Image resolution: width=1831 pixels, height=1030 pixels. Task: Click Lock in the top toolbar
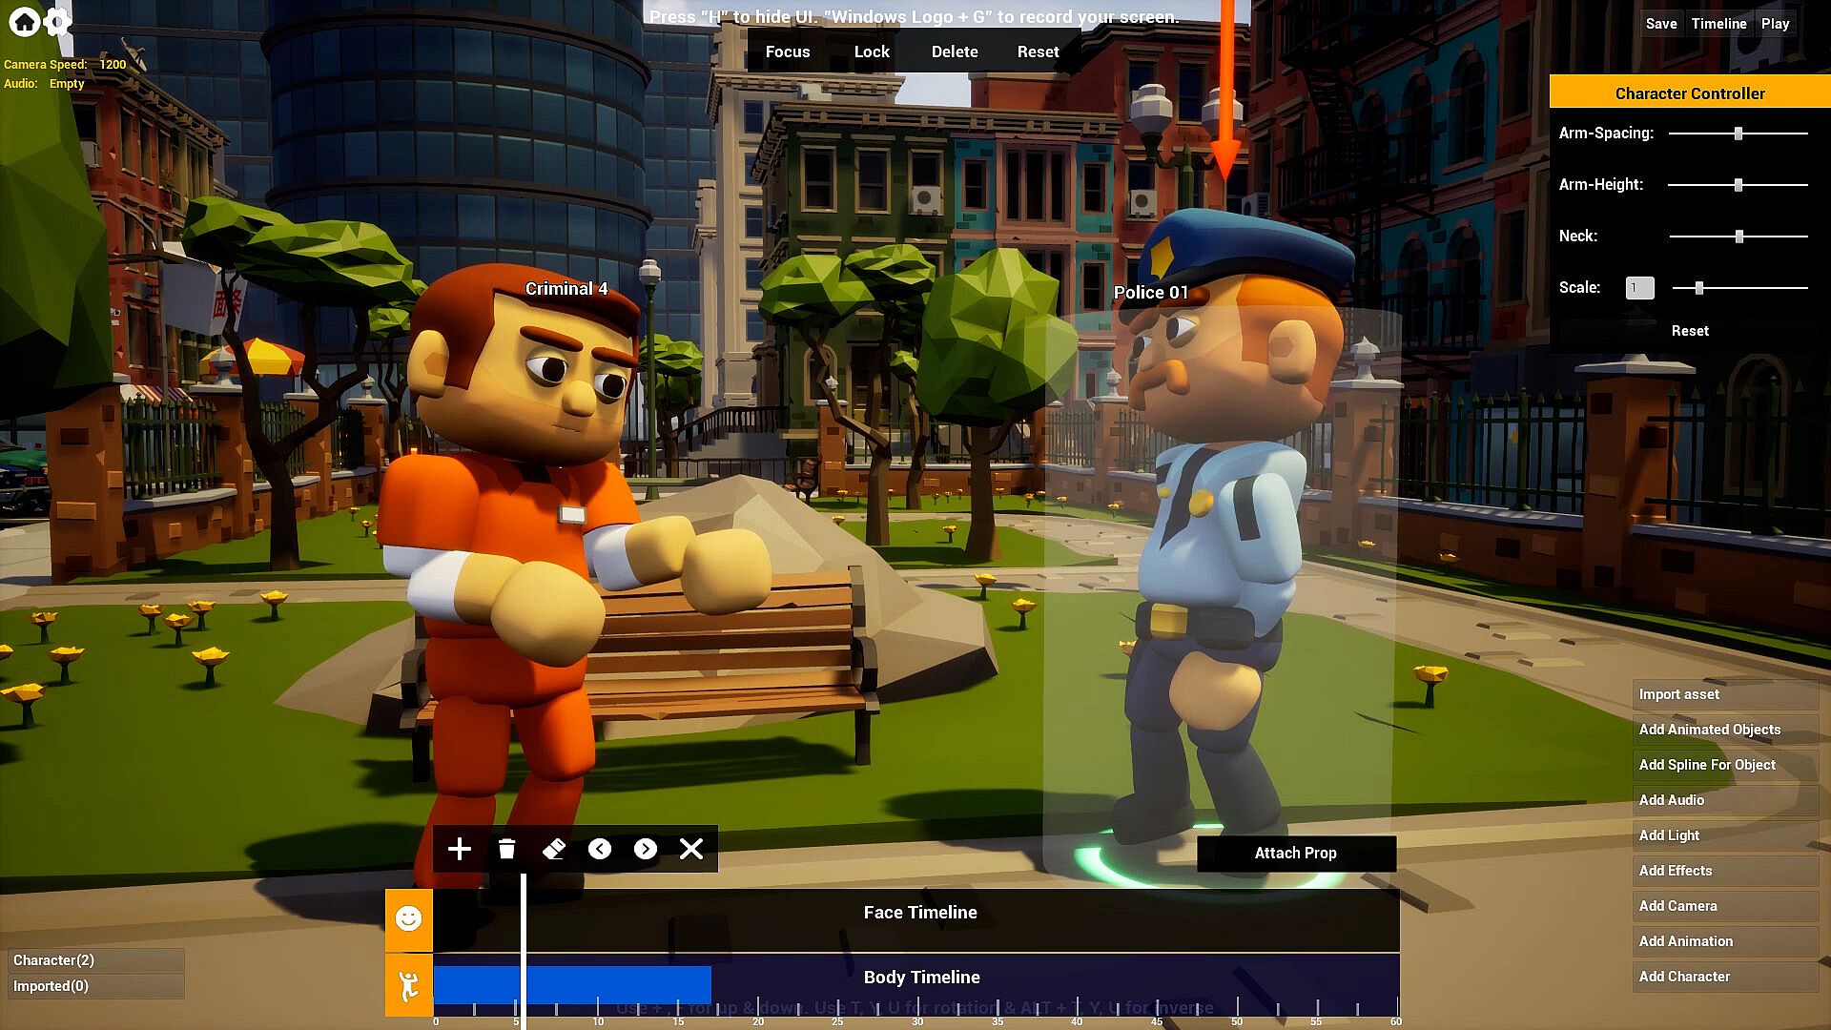pyautogui.click(x=871, y=51)
